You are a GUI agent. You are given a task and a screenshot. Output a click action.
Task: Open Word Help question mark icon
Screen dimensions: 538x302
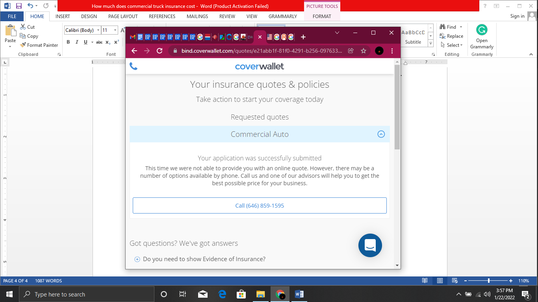pyautogui.click(x=485, y=6)
